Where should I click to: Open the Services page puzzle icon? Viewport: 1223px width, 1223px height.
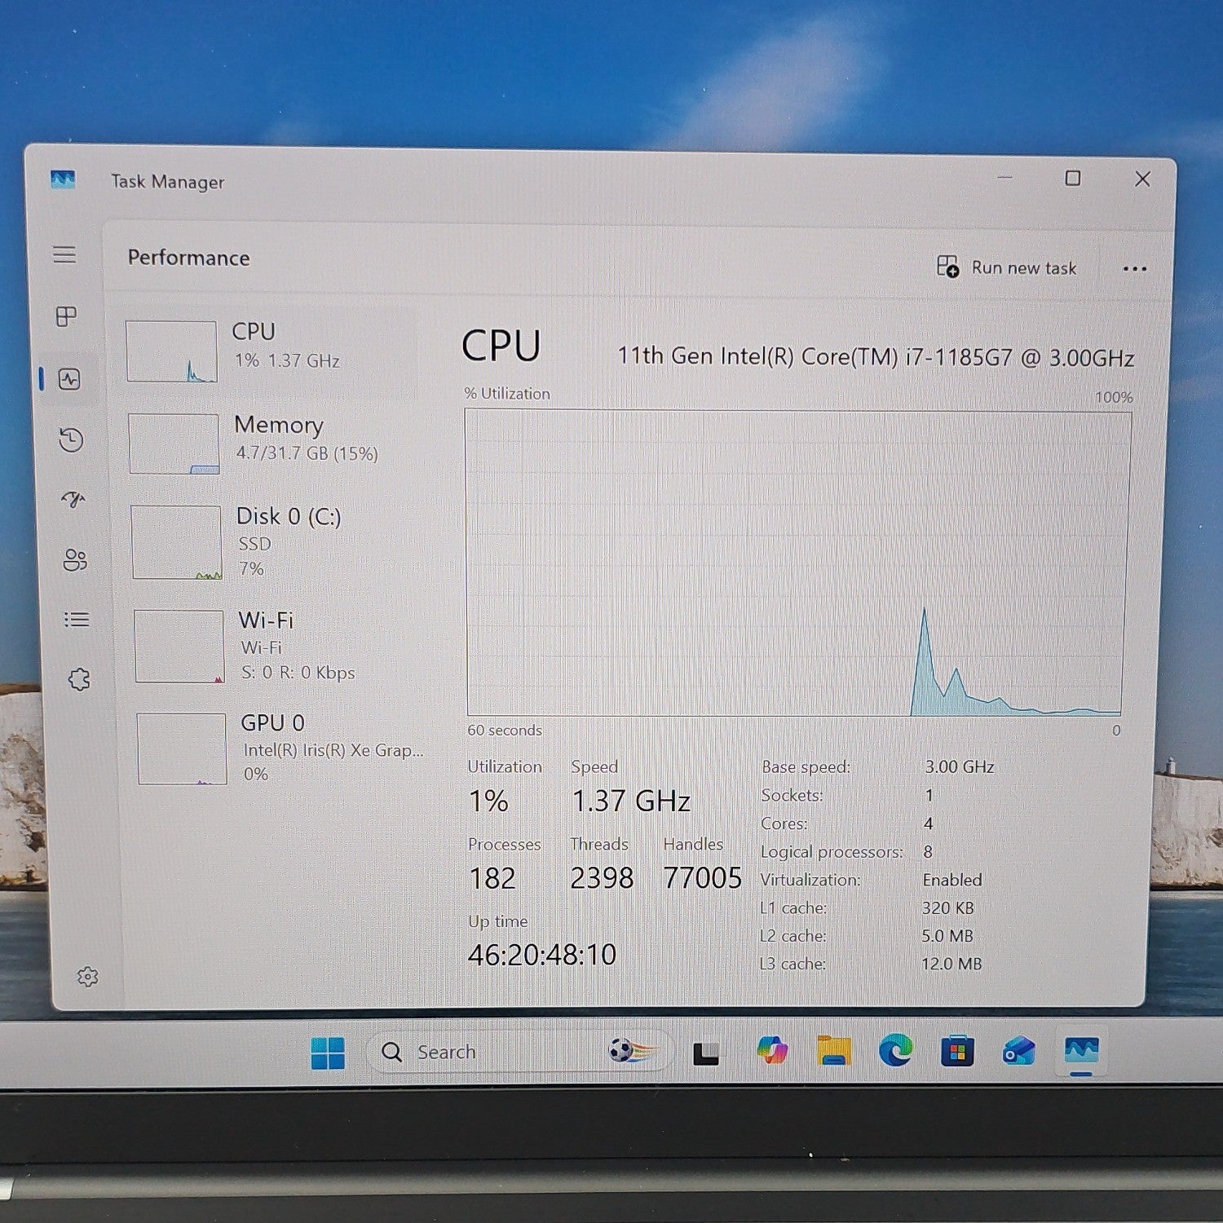(79, 679)
